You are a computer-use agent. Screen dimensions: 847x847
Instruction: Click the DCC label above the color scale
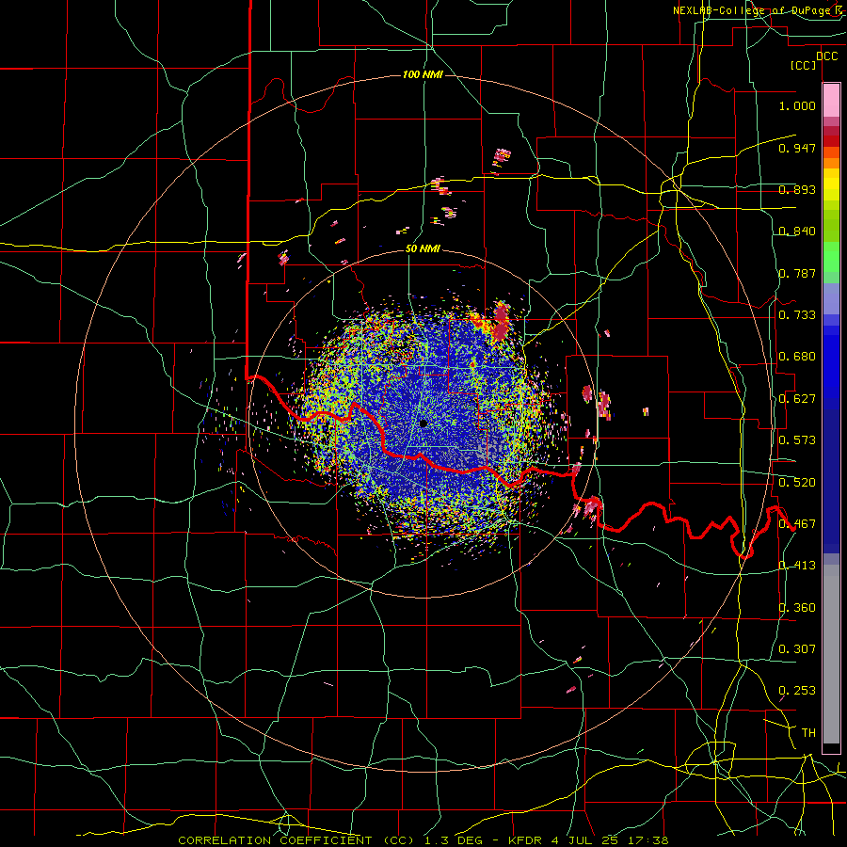click(826, 56)
